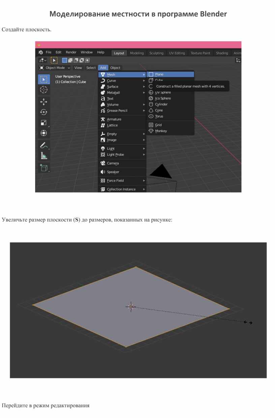Click the Ico Sphere mesh icon
The image size is (275, 418).
point(151,98)
